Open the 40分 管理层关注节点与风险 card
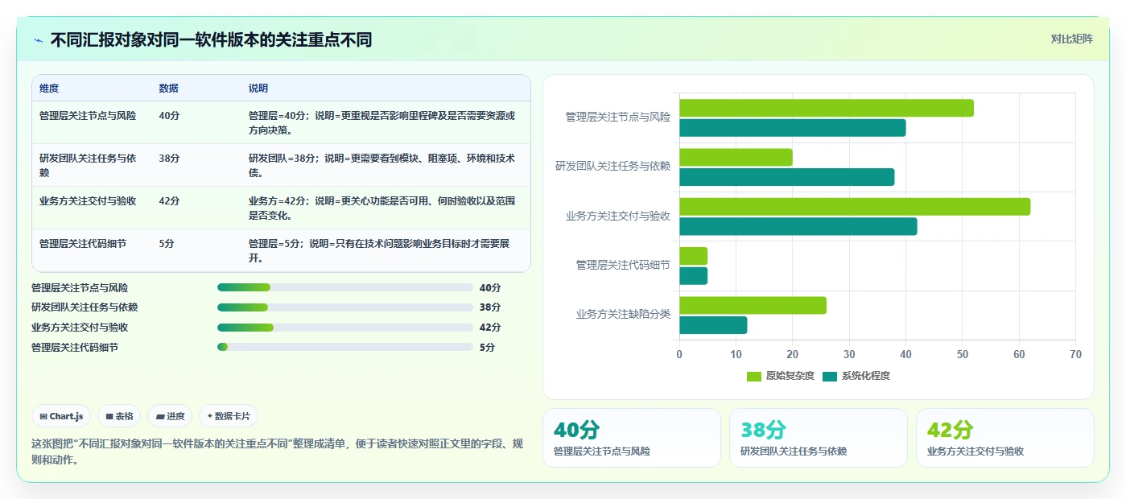This screenshot has height=499, width=1126. click(x=632, y=438)
